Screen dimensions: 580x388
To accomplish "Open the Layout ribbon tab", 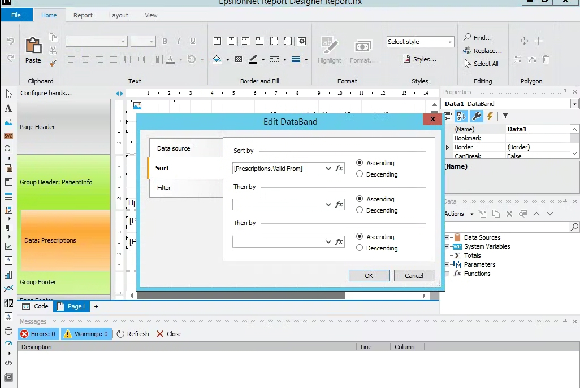I will pos(119,15).
